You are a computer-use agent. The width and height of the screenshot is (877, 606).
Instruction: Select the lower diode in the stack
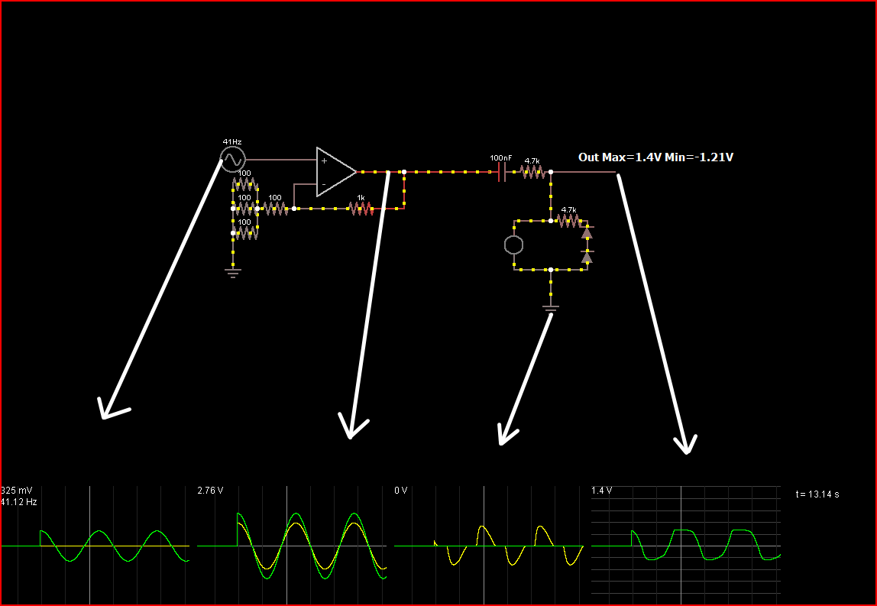[587, 258]
